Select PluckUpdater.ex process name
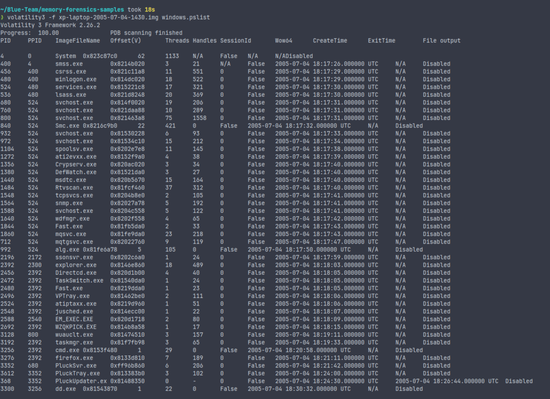 81,381
